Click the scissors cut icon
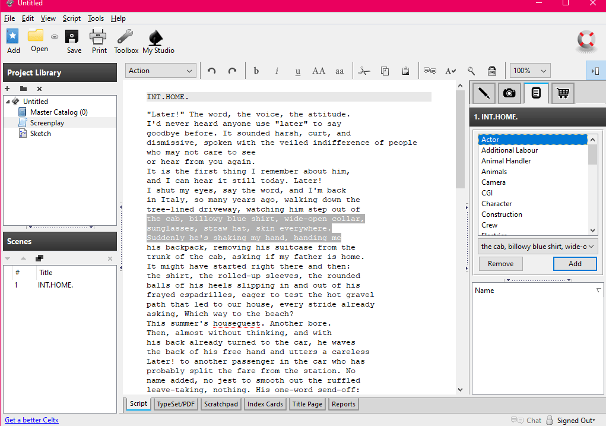606x426 pixels. [x=364, y=71]
